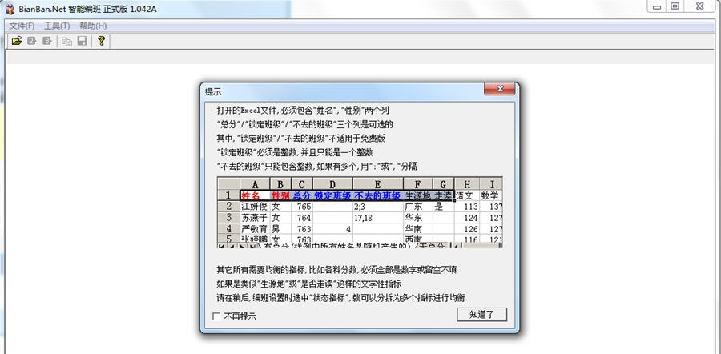721x354 pixels.
Task: Click the 性别 header cell
Action: [280, 195]
